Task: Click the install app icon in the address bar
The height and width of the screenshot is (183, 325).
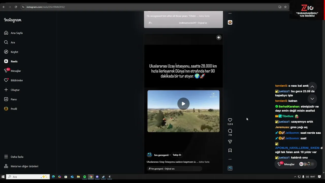Action: coord(280,7)
